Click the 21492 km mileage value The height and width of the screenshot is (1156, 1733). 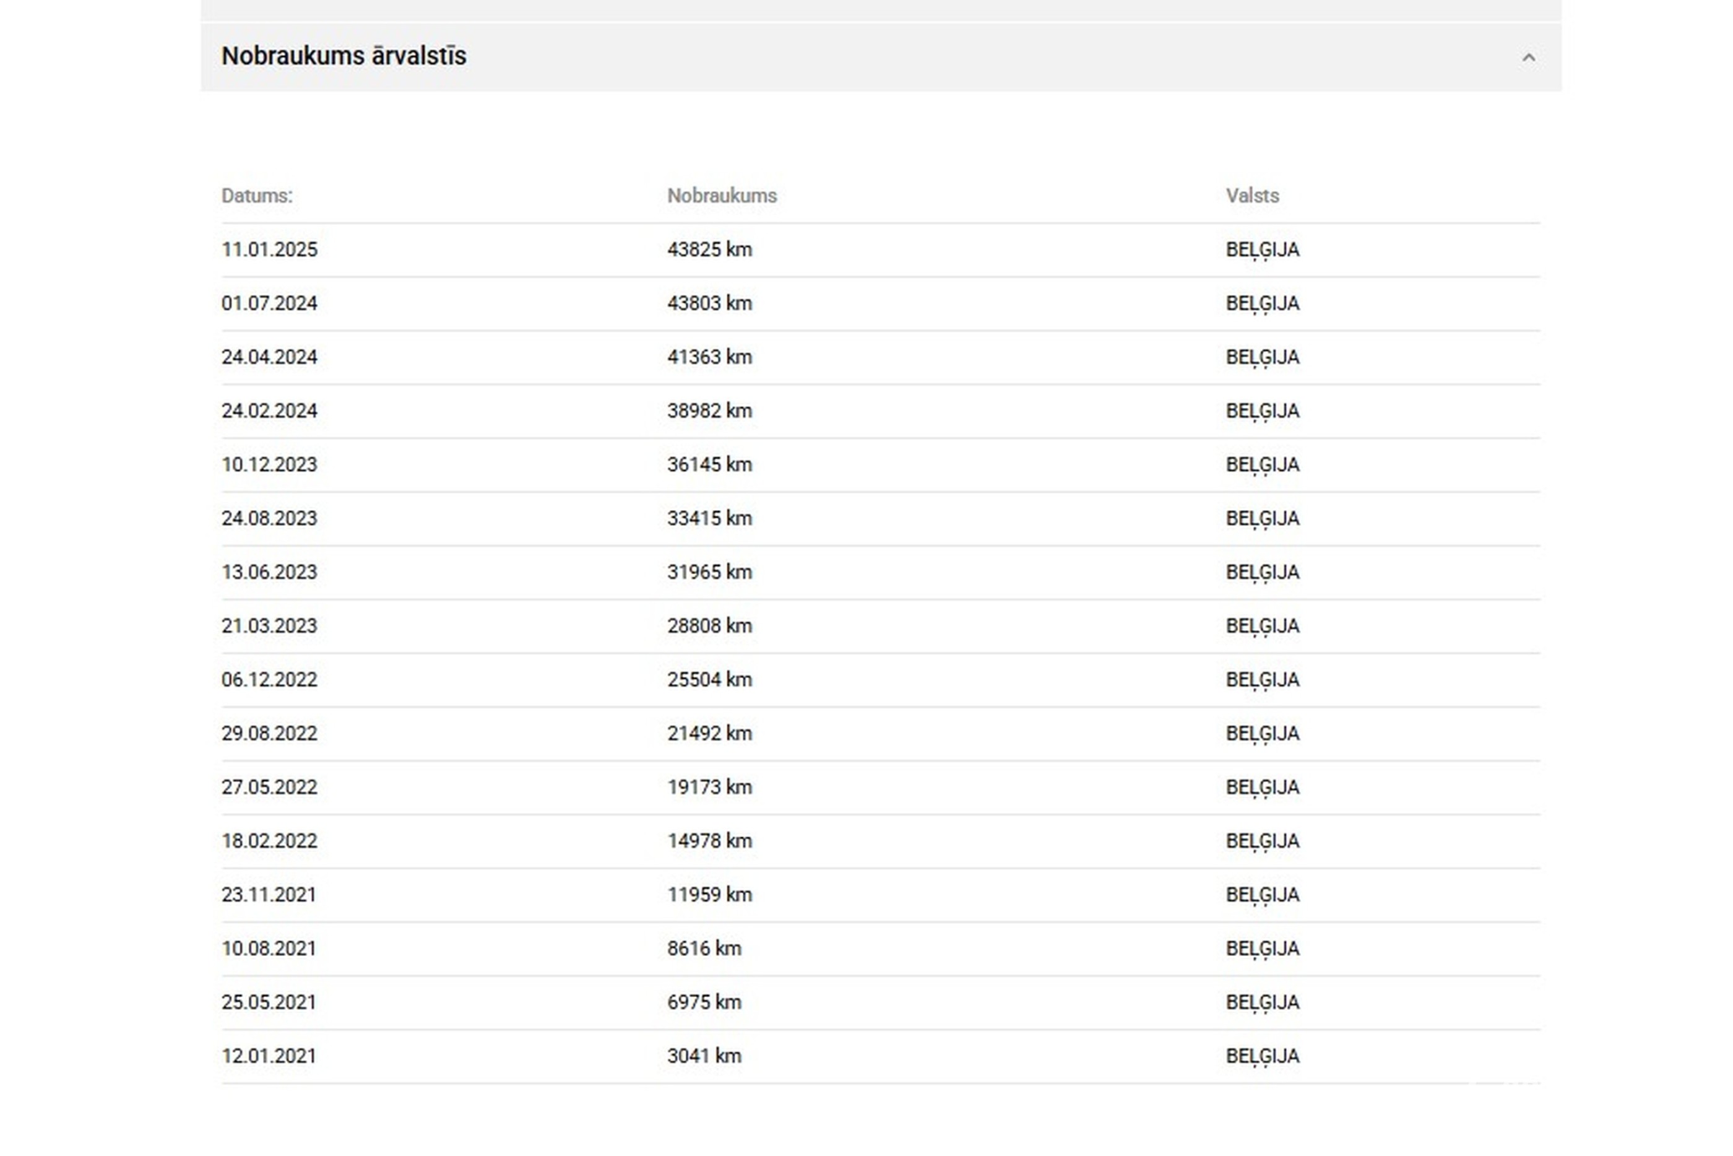click(x=709, y=734)
